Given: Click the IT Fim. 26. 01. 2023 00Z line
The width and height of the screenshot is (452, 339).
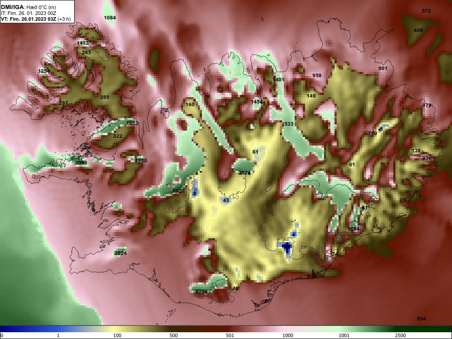Looking at the screenshot, I should click(x=28, y=13).
